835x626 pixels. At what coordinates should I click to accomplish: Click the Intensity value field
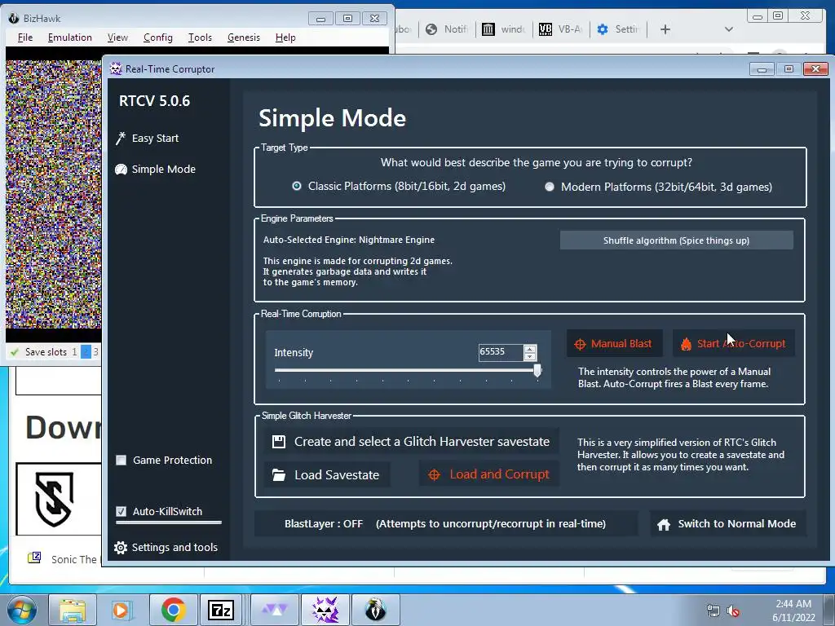click(501, 352)
